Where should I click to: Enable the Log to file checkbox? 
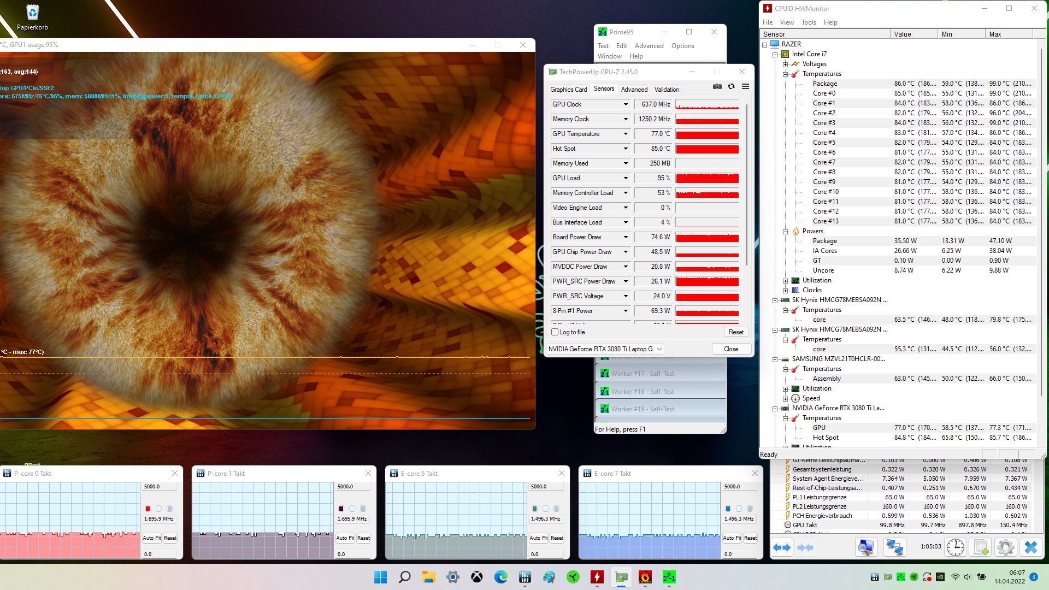point(555,332)
